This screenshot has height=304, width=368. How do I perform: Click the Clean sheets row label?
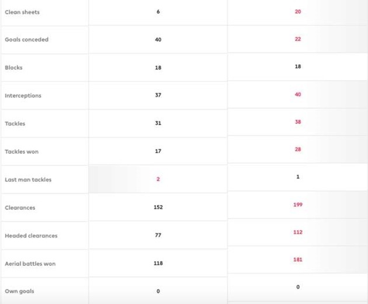click(22, 12)
